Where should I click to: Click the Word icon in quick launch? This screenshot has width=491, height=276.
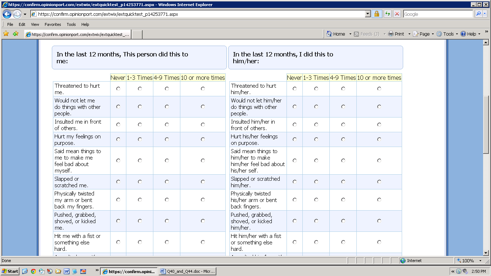click(67, 271)
